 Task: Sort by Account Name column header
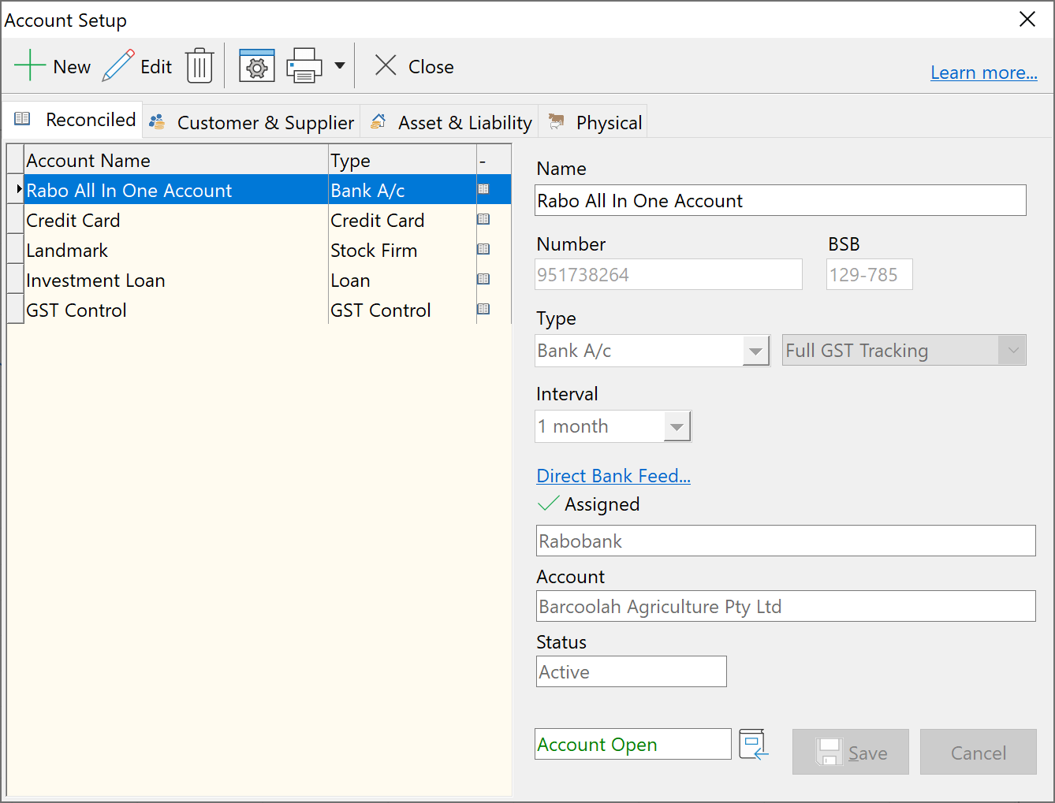[x=176, y=160]
